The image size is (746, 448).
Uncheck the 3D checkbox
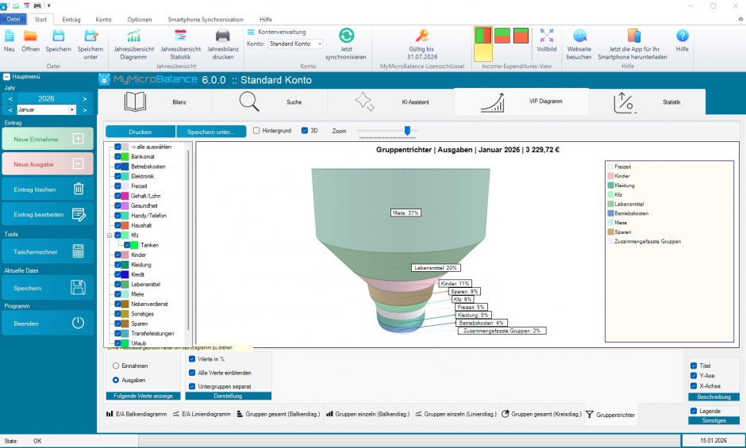305,131
